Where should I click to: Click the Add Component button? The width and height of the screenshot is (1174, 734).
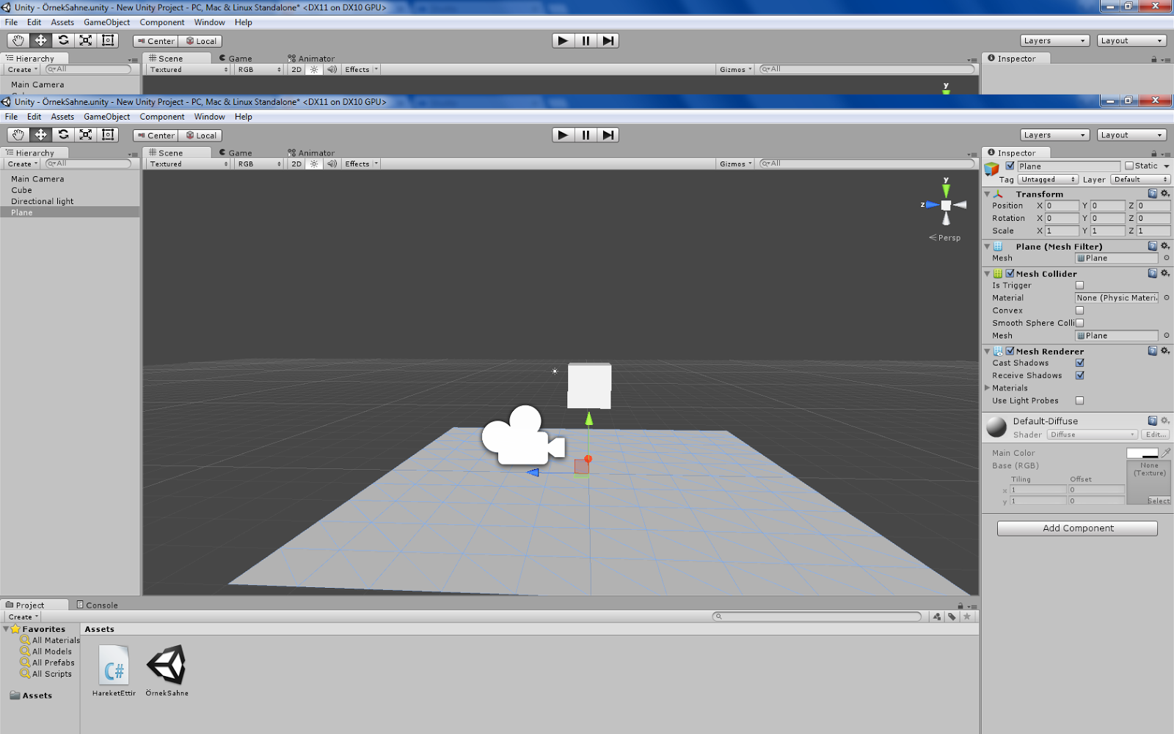[x=1076, y=528]
